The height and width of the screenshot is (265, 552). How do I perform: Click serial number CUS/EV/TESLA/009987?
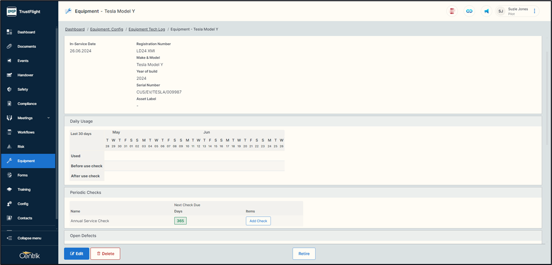click(x=159, y=92)
